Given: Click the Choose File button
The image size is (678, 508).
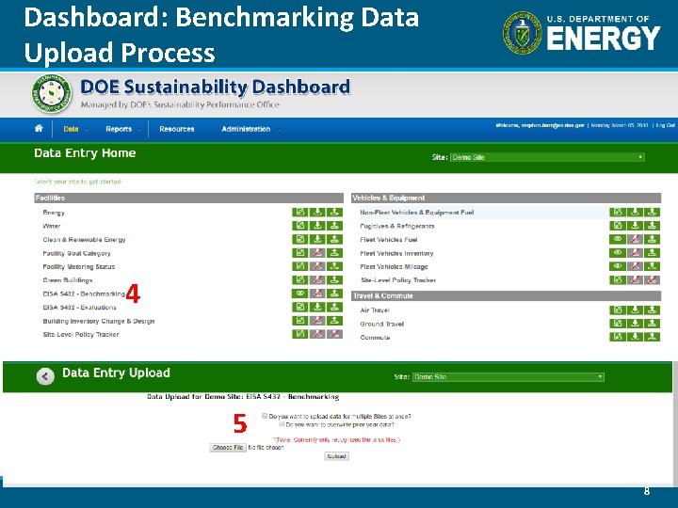Looking at the screenshot, I should 228,448.
